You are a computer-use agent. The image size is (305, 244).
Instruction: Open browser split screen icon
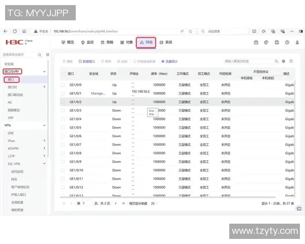[254, 32]
